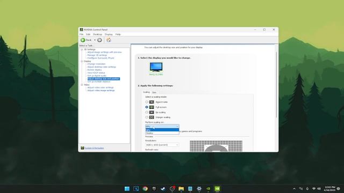Viewport: 344px width, 193px height.
Task: Open the taskbar clock and date
Action: click(x=330, y=189)
